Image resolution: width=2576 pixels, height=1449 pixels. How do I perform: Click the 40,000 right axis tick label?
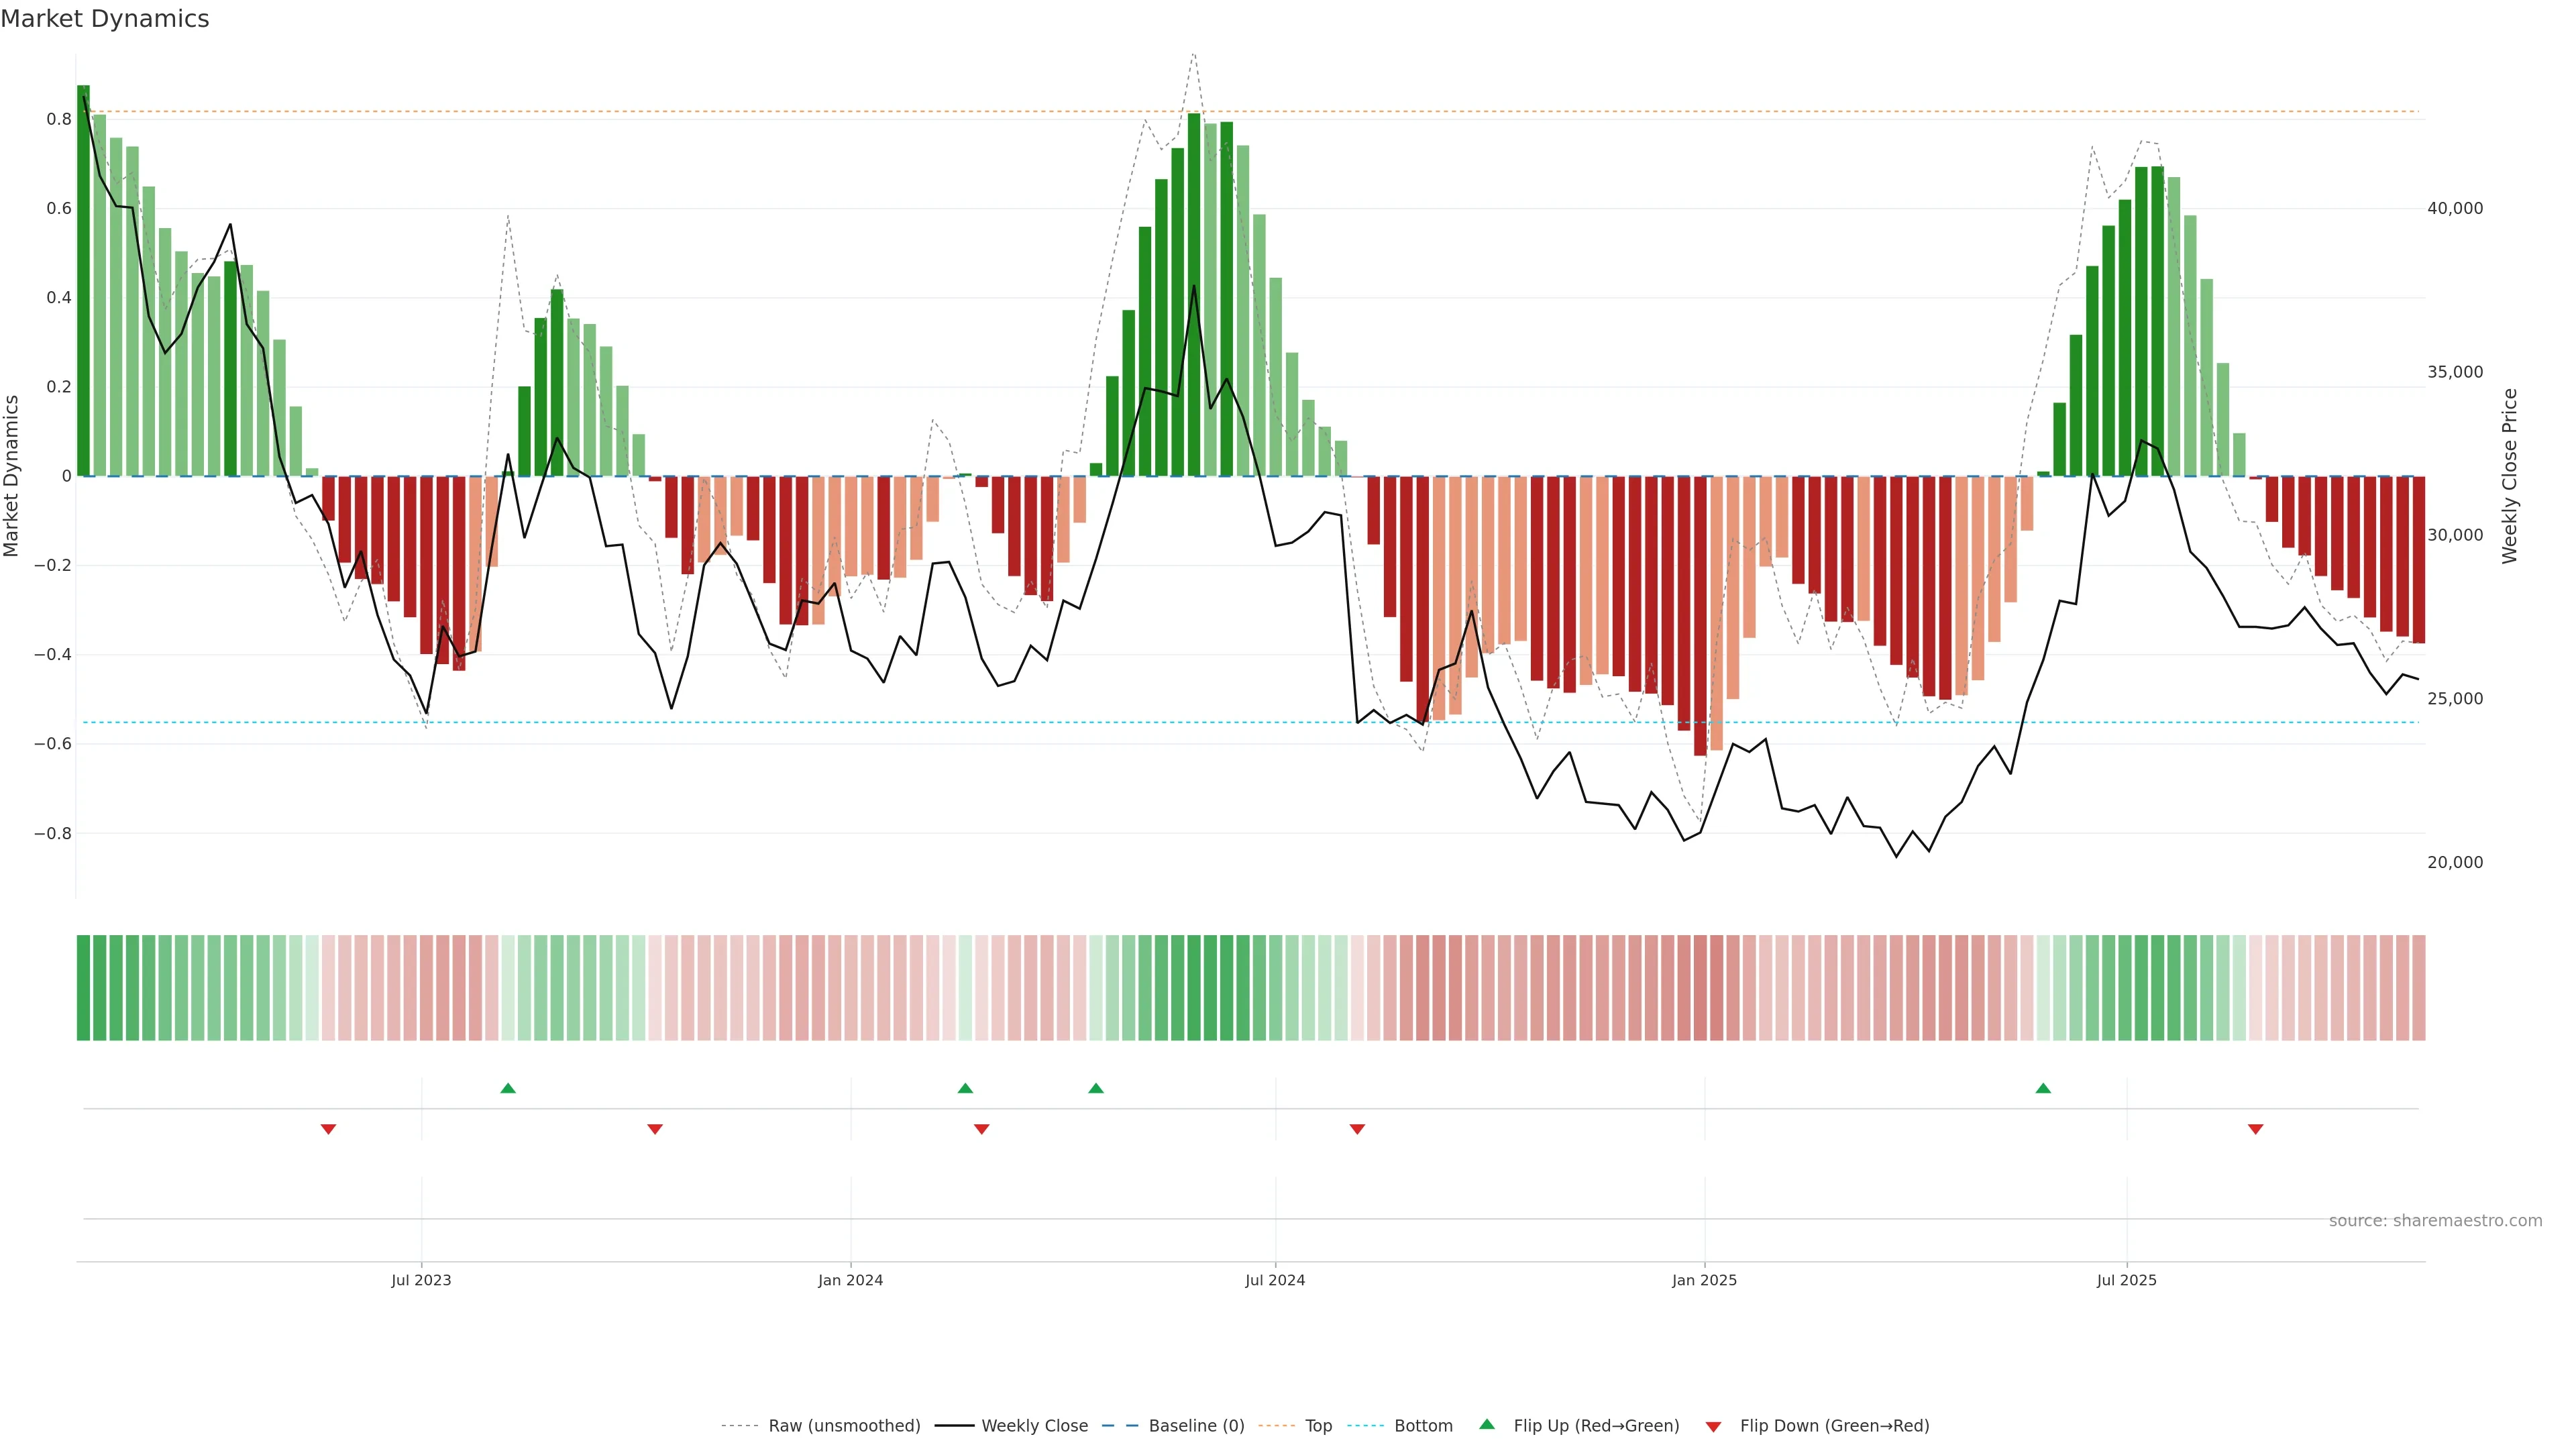[x=2455, y=208]
